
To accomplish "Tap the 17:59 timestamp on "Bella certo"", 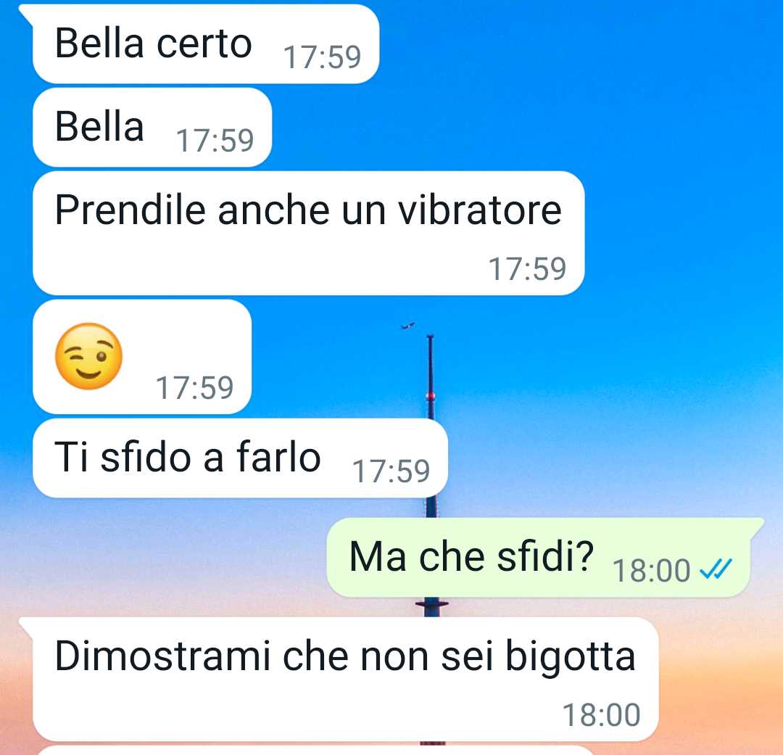I will pos(322,57).
